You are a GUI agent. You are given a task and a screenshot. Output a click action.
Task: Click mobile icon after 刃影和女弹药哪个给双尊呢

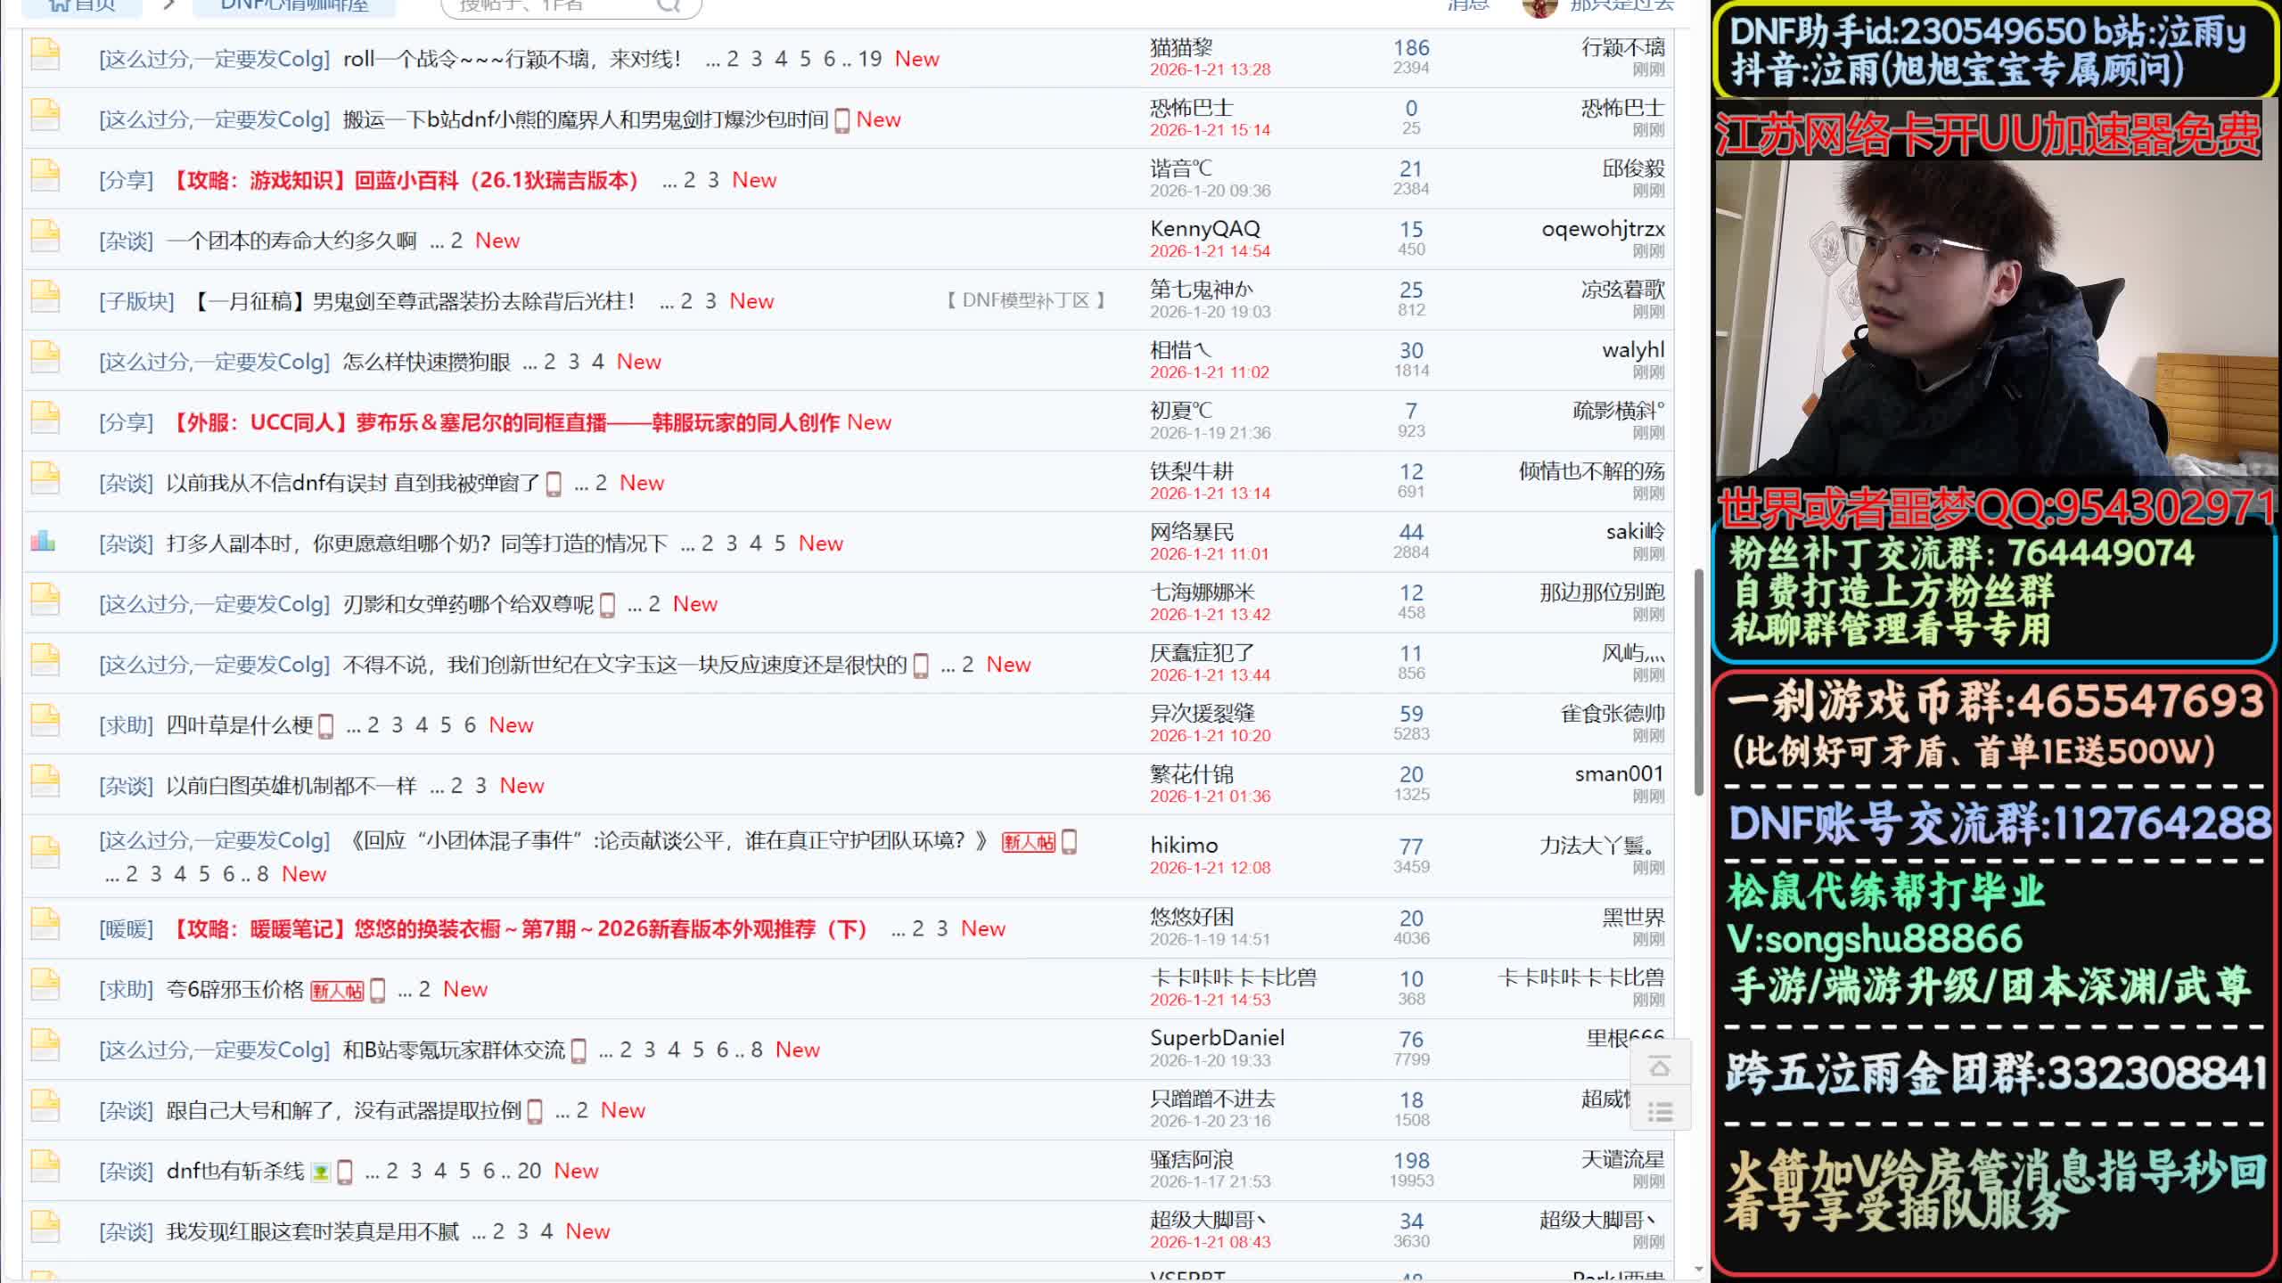click(608, 605)
